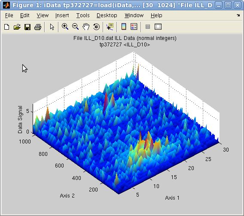244x216 pixels.
Task: Click the '10' tick label on Axis 1
Action: [x=156, y=186]
